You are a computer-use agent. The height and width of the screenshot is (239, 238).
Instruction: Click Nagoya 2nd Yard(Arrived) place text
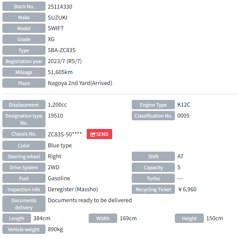(80, 83)
